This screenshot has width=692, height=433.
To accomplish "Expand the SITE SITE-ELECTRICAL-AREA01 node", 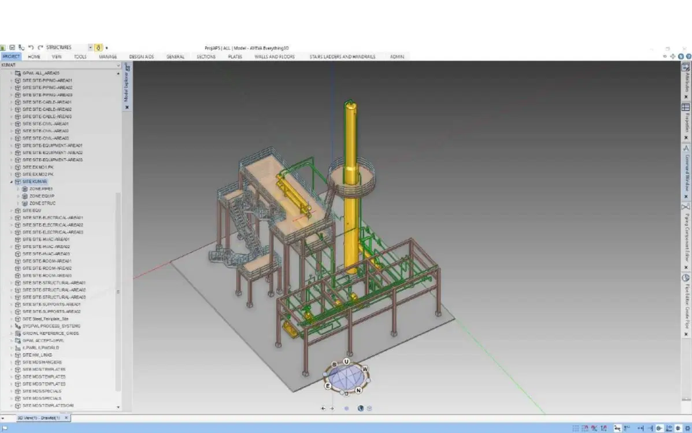I will pyautogui.click(x=11, y=217).
